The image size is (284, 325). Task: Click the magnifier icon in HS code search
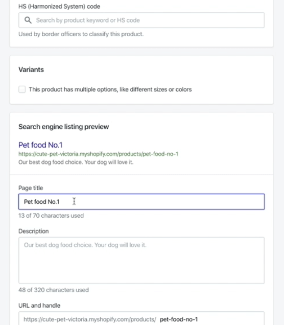click(x=28, y=20)
